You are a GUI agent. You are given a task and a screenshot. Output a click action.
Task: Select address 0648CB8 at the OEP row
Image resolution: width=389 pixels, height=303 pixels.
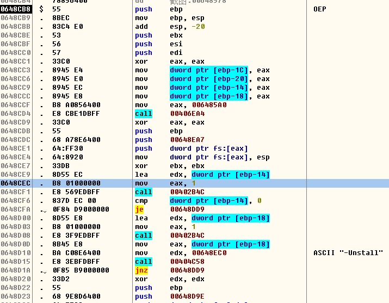(x=16, y=9)
